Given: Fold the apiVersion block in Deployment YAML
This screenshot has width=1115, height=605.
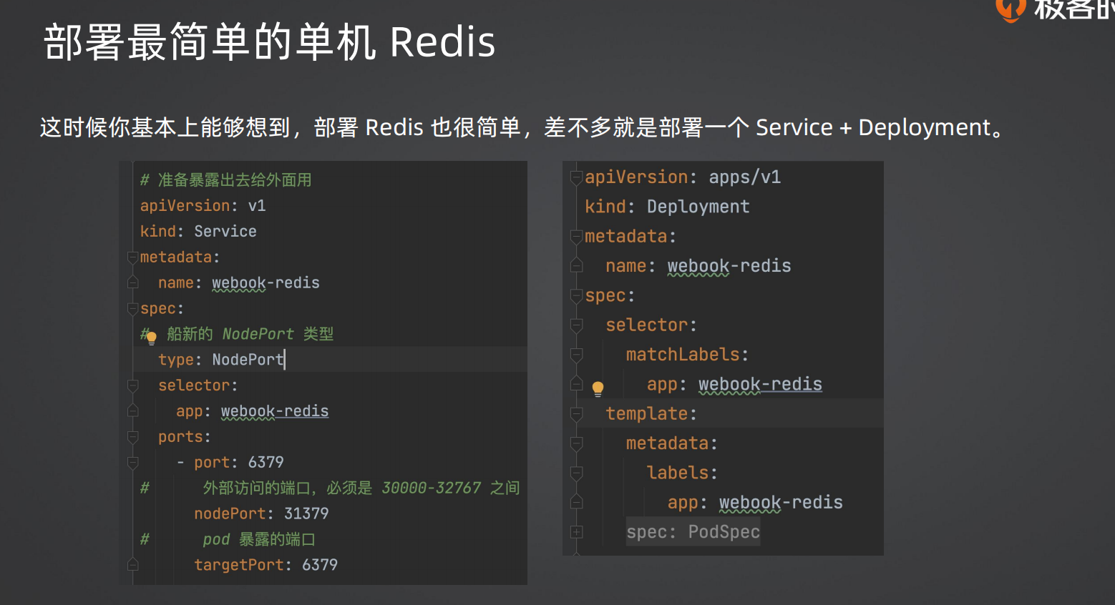Looking at the screenshot, I should (x=576, y=177).
